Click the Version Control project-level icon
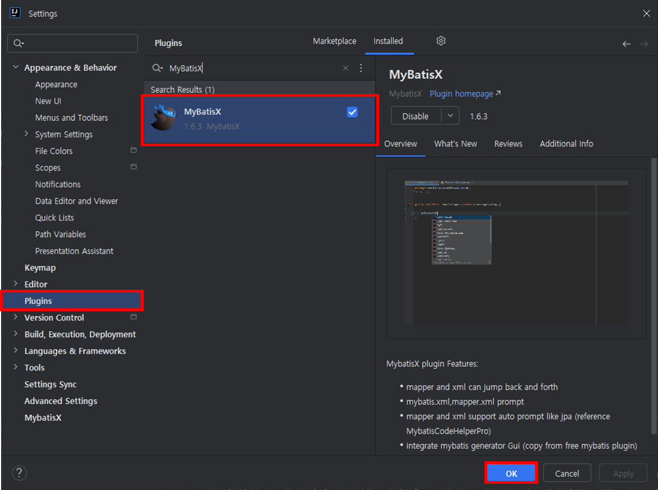This screenshot has height=490, width=658. [x=134, y=317]
